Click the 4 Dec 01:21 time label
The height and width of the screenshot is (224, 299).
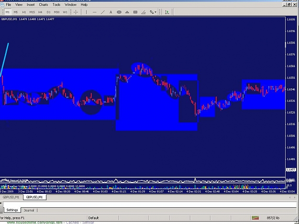[x=119, y=192]
